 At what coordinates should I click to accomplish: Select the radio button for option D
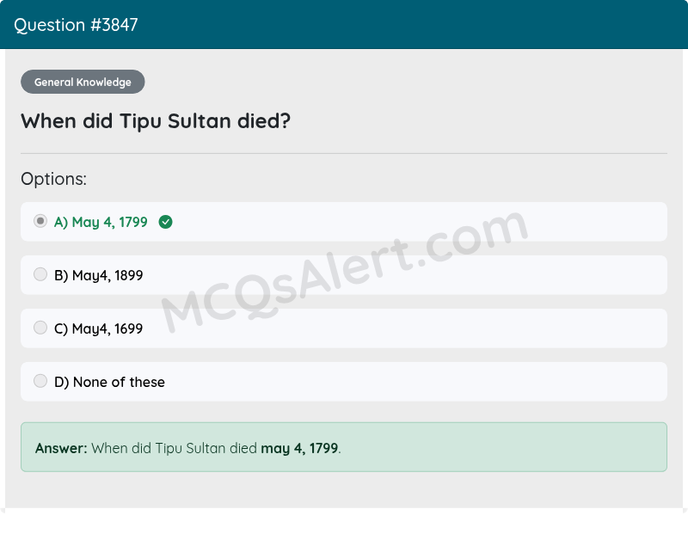click(40, 380)
